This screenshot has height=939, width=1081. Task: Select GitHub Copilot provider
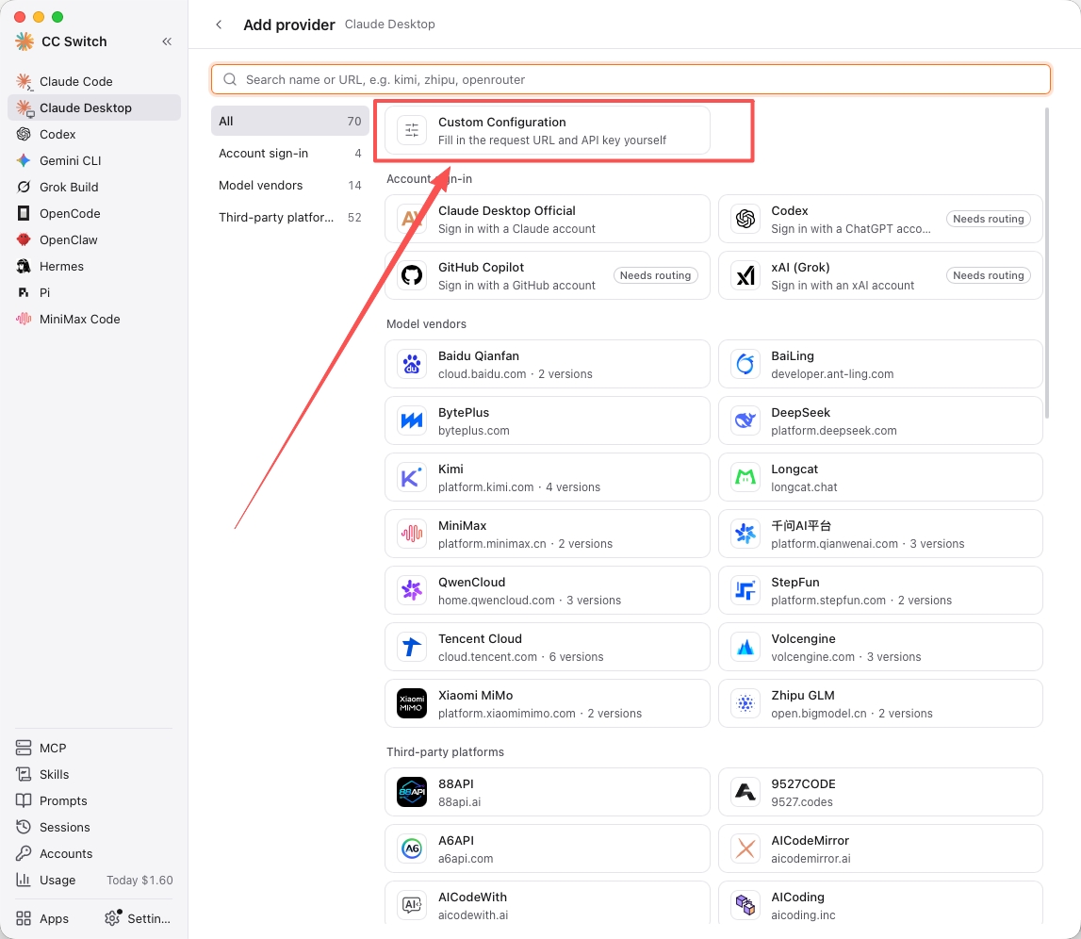tap(548, 275)
